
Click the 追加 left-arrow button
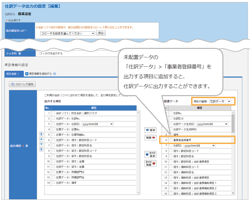[x=150, y=130]
